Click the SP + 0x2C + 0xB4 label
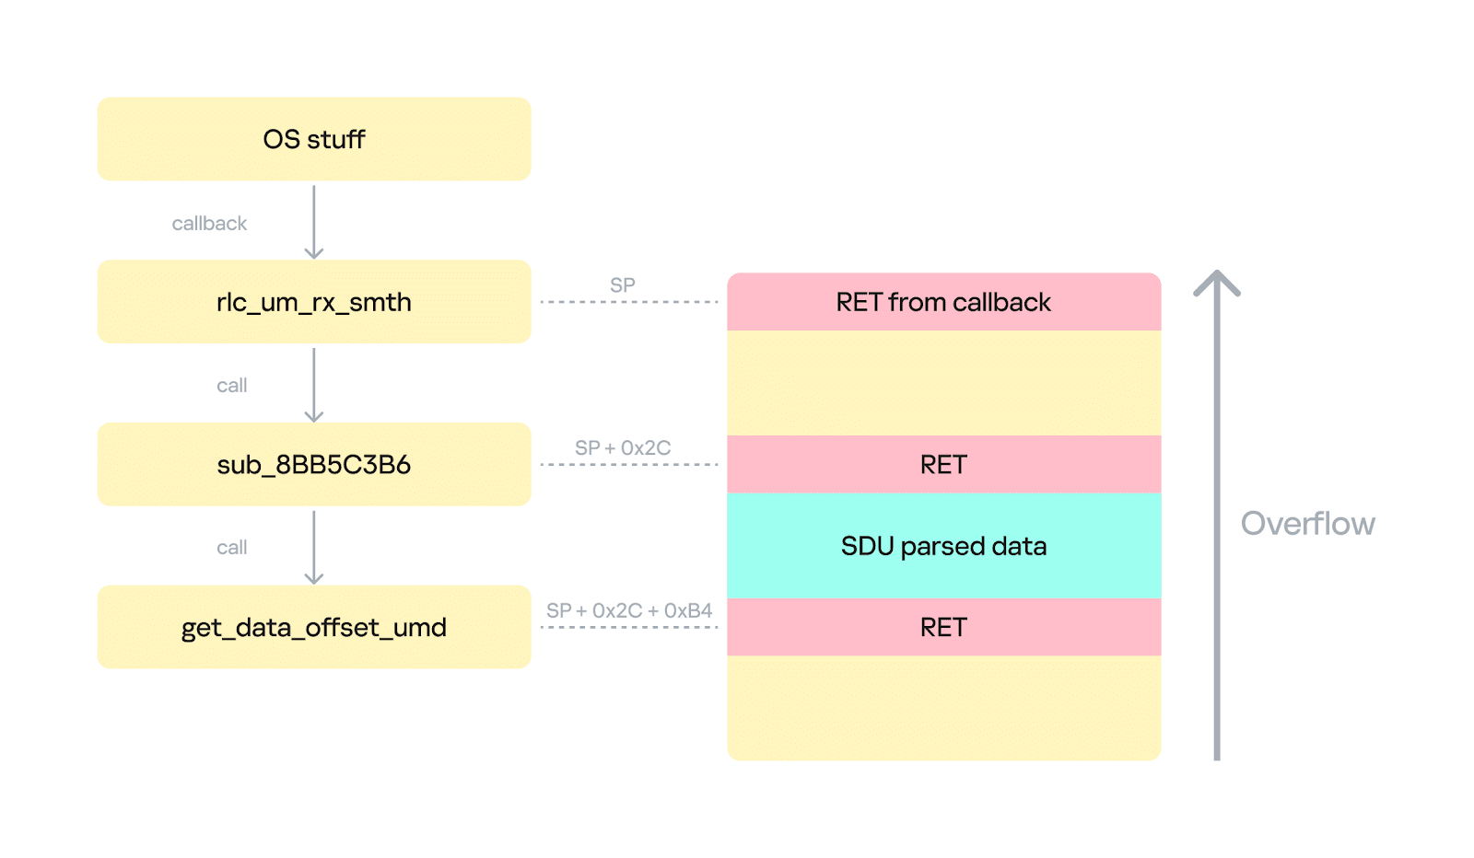This screenshot has height=858, width=1474. 629,610
